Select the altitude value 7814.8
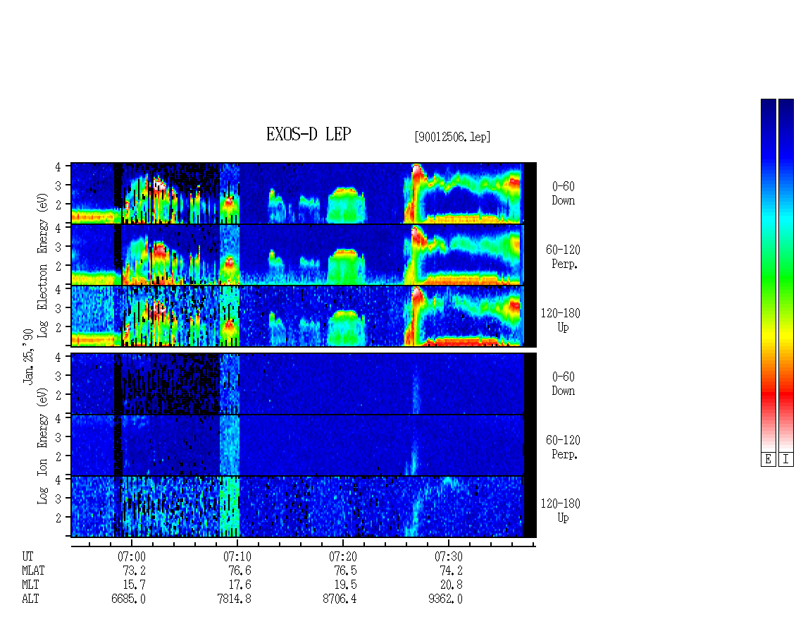The width and height of the screenshot is (796, 617). [x=234, y=599]
